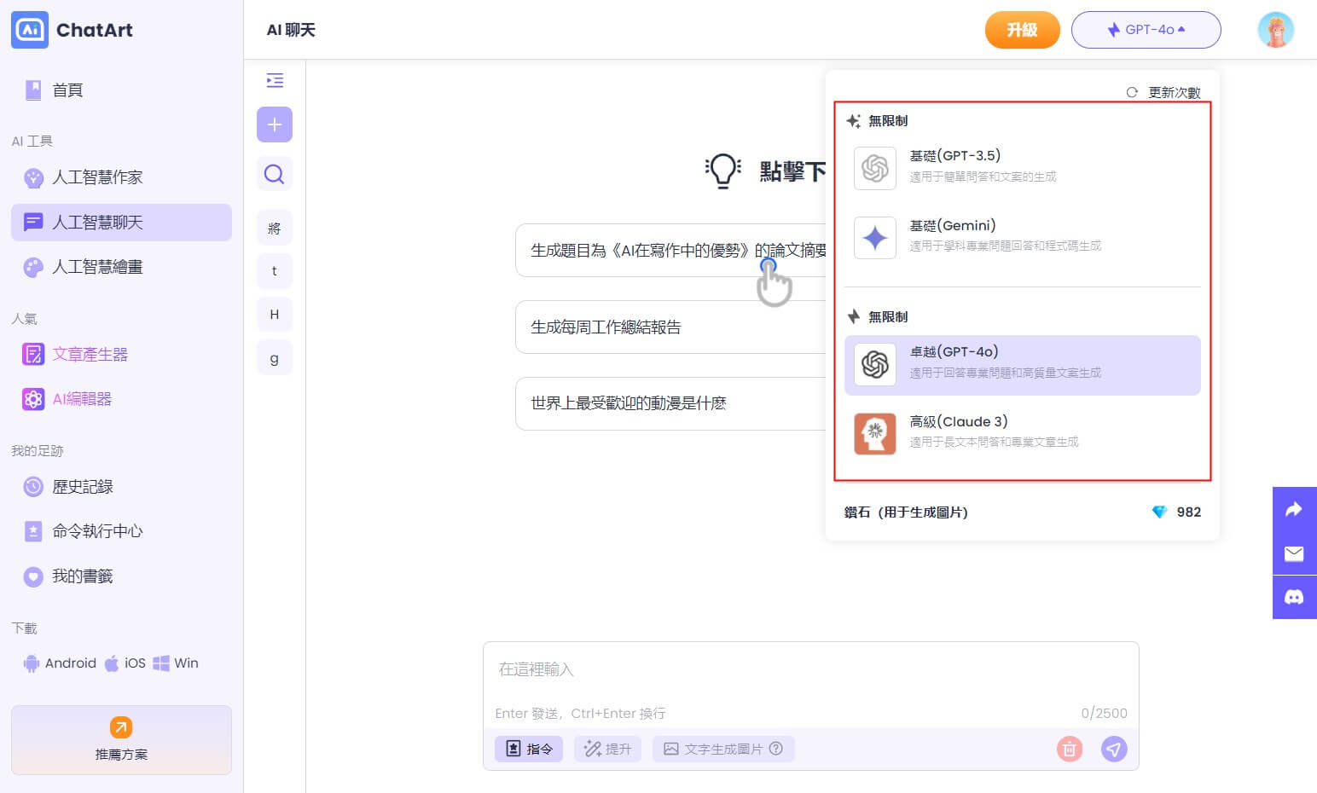
Task: Open 文章產生器 article generator
Action: coord(121,354)
